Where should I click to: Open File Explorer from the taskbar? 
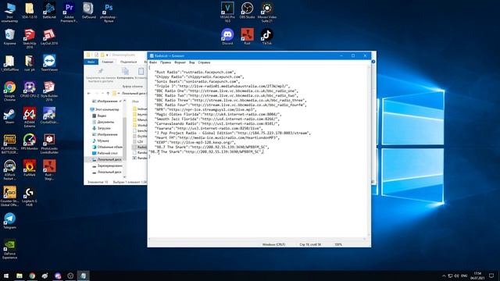(19, 276)
